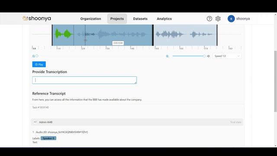Viewport: 277px width, 156px height.
Task: Open the settings gear icon
Action: 218,19
